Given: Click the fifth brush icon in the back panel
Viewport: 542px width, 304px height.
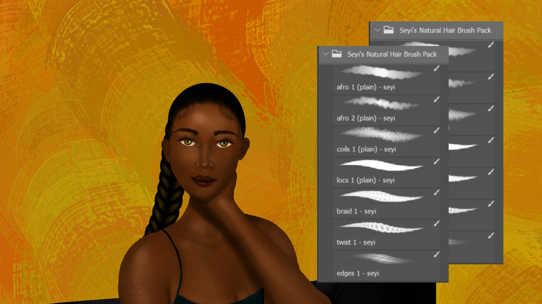Looking at the screenshot, I should coord(491,172).
